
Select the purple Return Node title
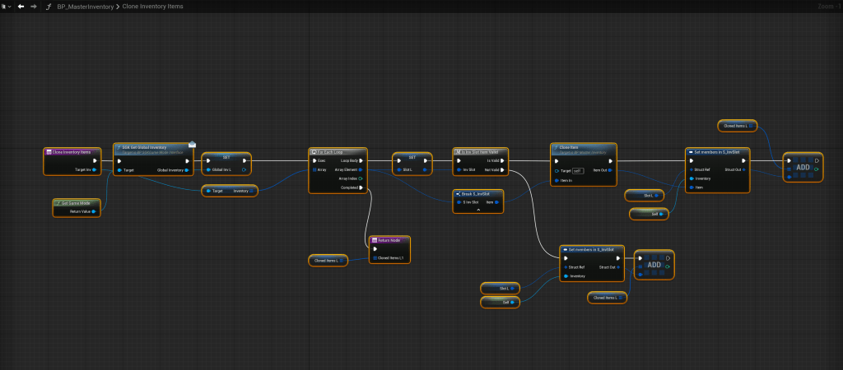point(389,239)
